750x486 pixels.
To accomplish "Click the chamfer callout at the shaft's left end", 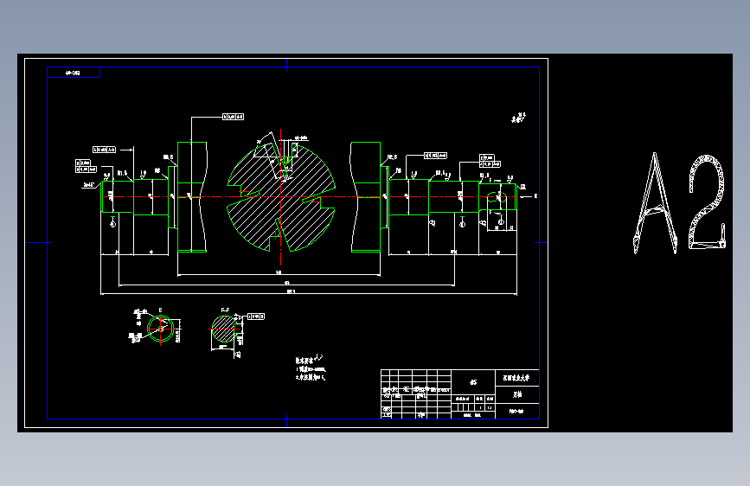I will pyautogui.click(x=89, y=185).
